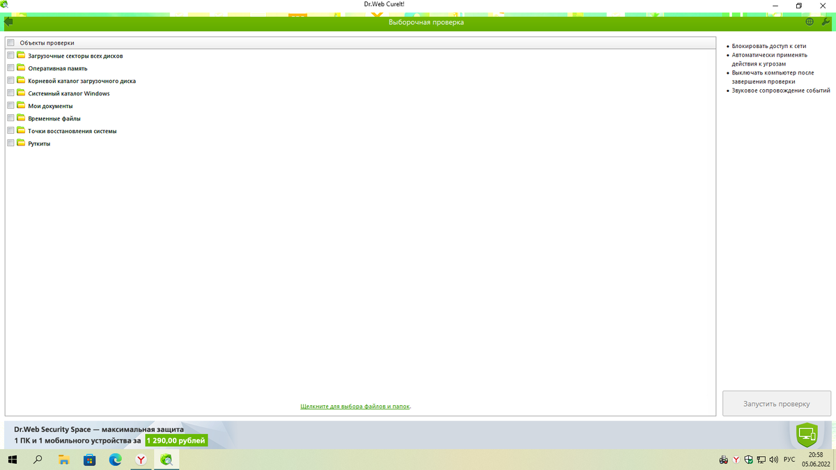836x470 pixels.
Task: Click the printer-like device tray icon
Action: click(x=724, y=460)
